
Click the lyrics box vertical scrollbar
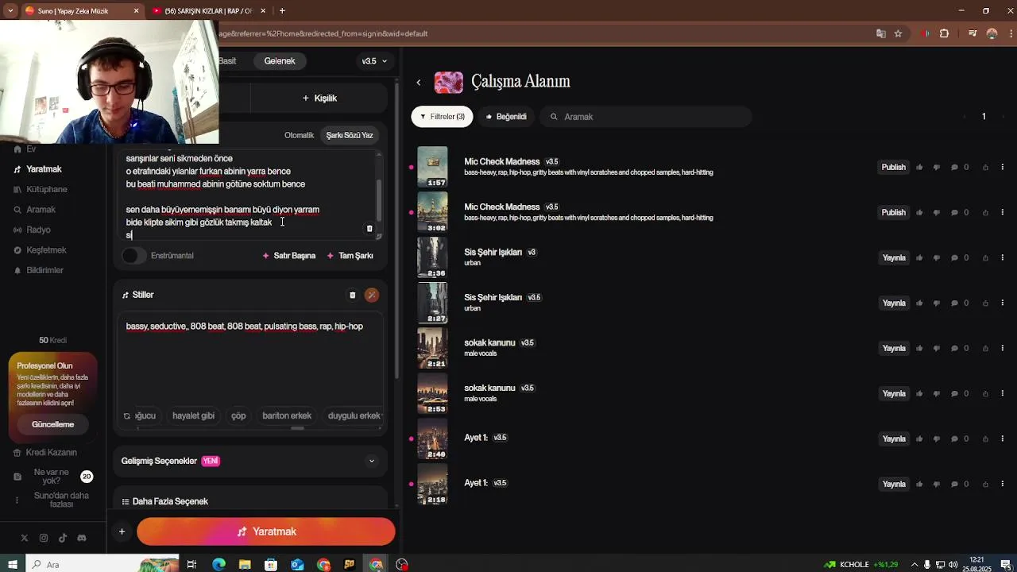(x=379, y=200)
